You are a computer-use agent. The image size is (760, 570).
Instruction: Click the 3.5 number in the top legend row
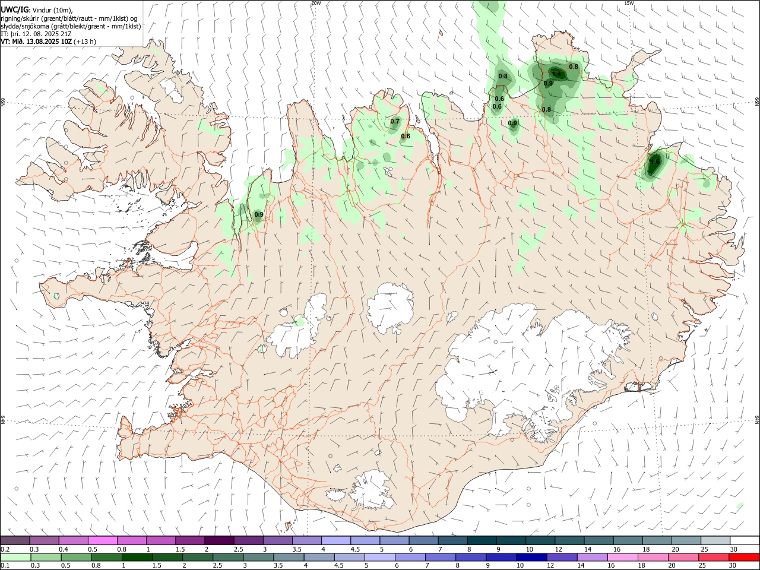point(297,549)
